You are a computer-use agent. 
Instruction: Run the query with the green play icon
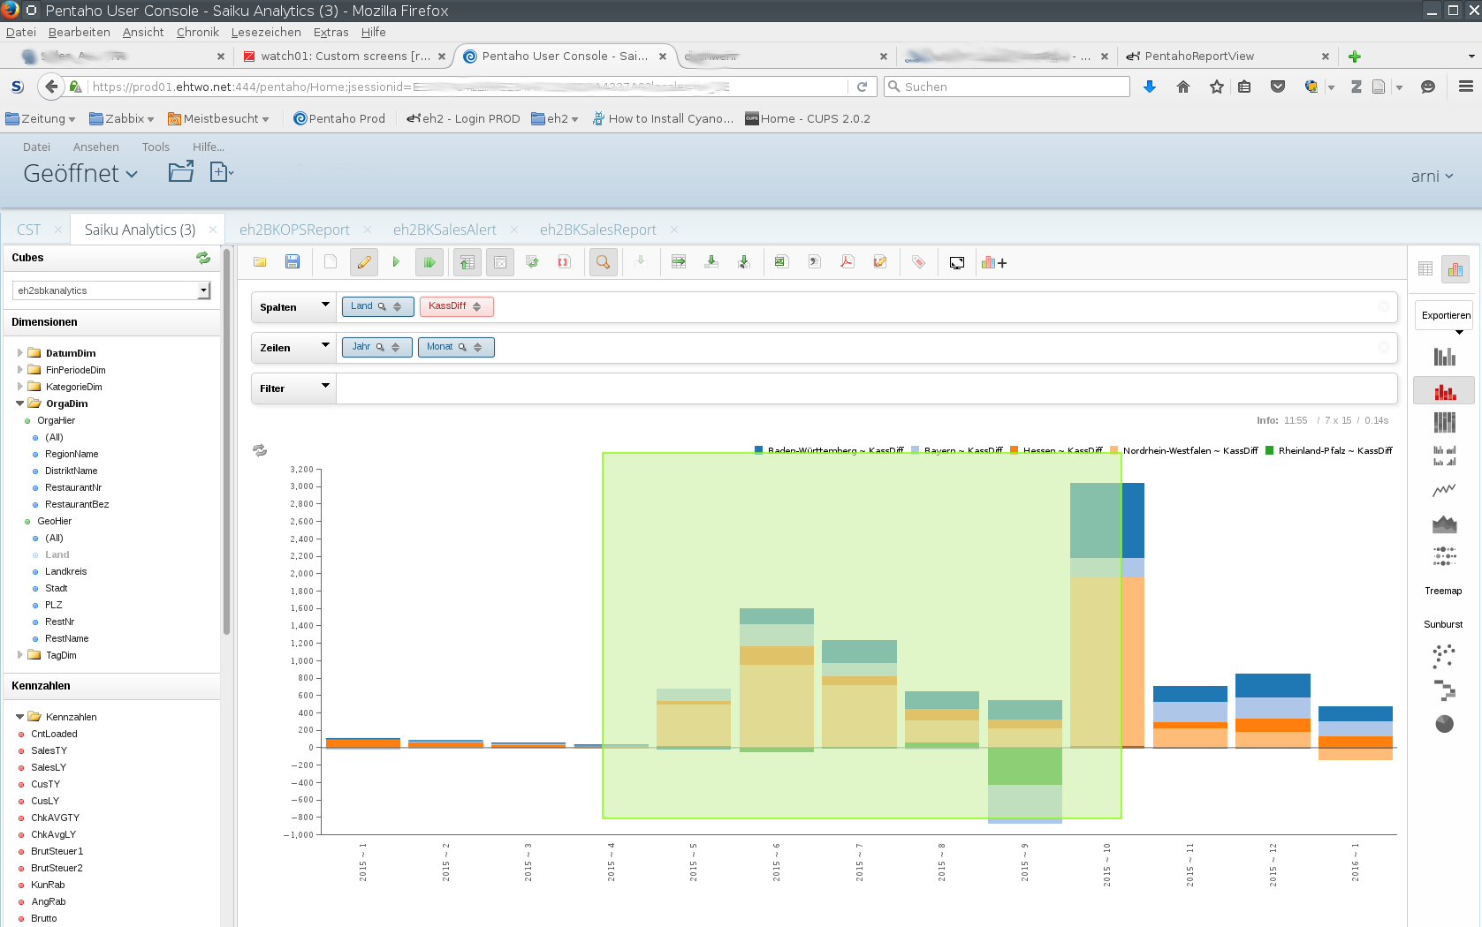396,262
